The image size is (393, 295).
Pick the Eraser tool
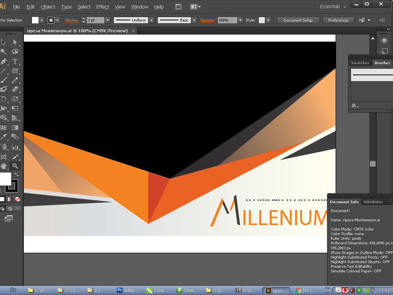(15, 89)
